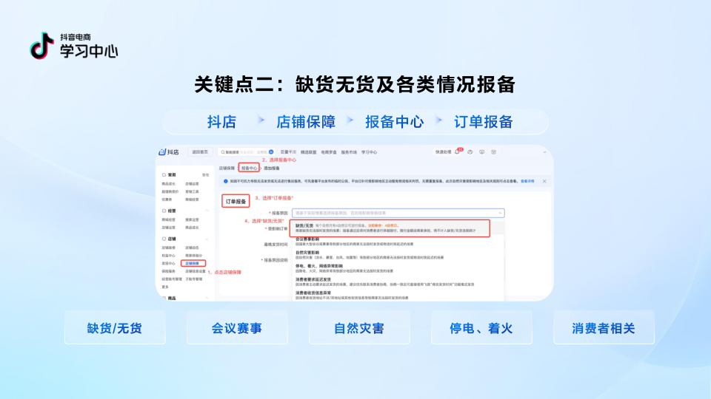This screenshot has height=399, width=711.
Task: Select the 自然灾害影响 dropdown option
Action: pyautogui.click(x=398, y=255)
